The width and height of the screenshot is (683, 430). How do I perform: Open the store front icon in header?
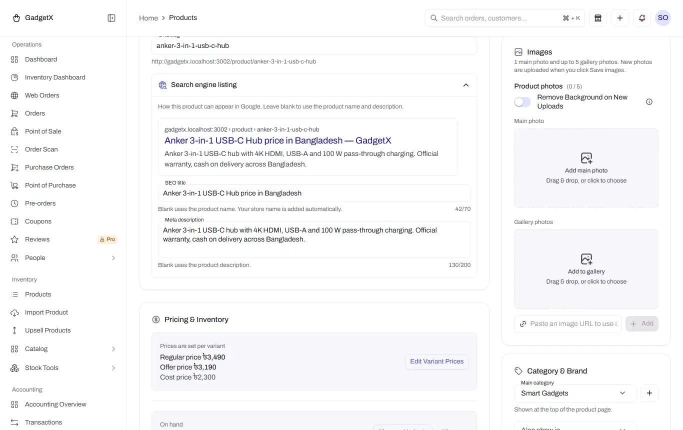[x=597, y=18]
